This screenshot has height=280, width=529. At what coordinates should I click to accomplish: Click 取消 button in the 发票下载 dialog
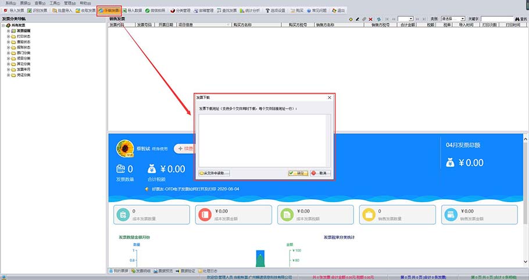320,173
